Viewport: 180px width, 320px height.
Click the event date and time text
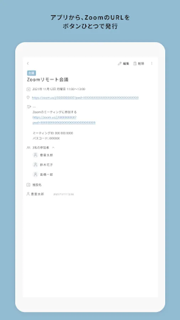click(59, 89)
